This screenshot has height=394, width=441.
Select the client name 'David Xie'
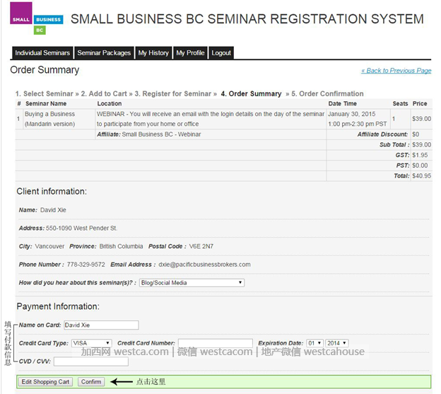pyautogui.click(x=53, y=210)
